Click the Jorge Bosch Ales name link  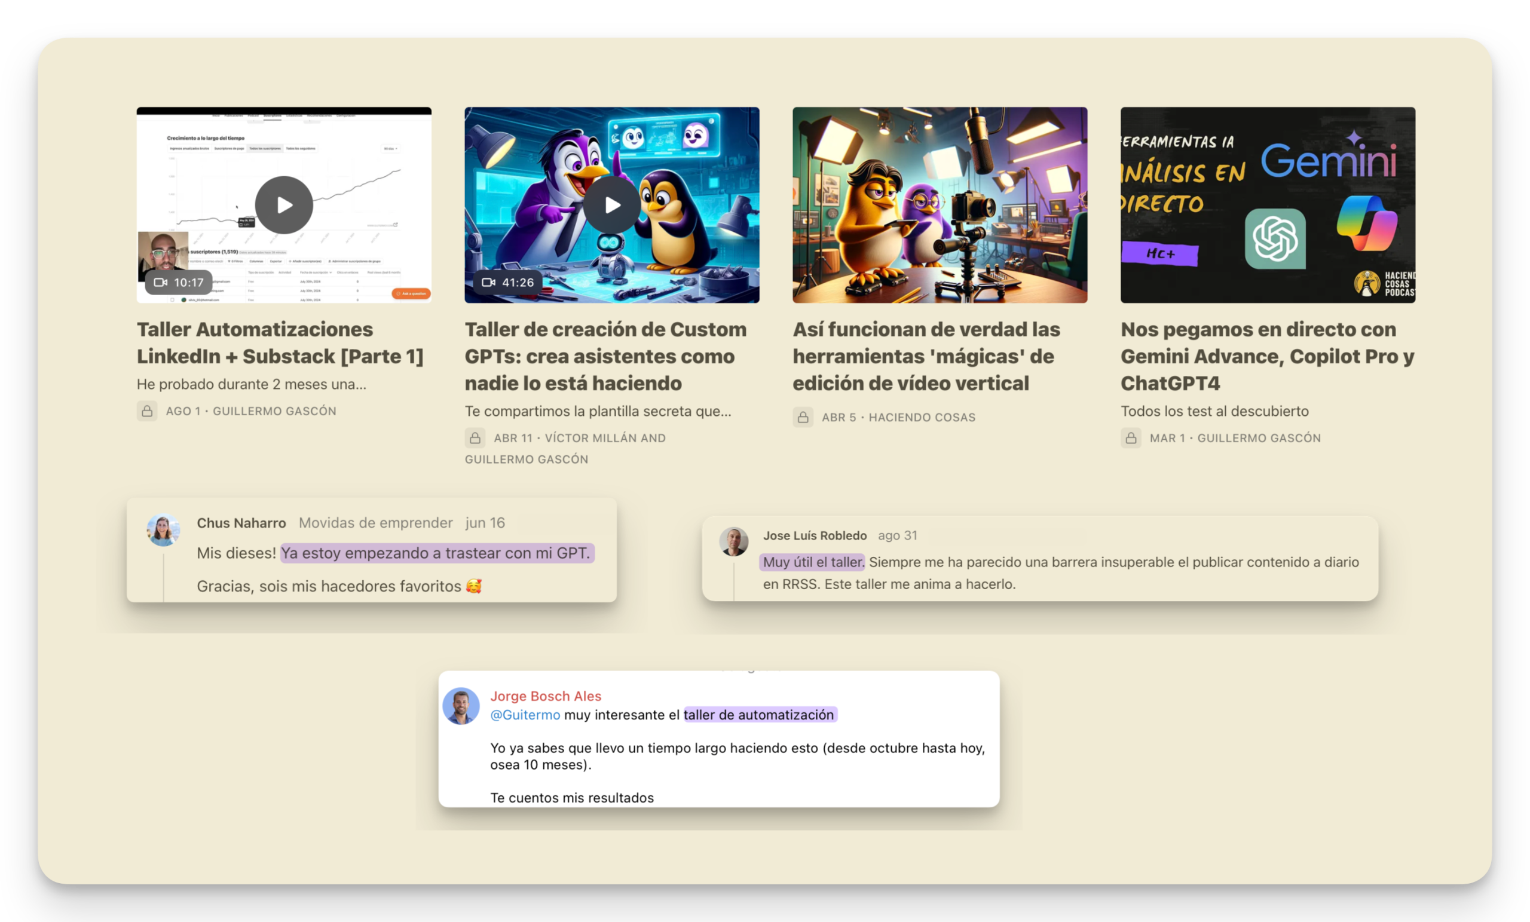pyautogui.click(x=545, y=696)
